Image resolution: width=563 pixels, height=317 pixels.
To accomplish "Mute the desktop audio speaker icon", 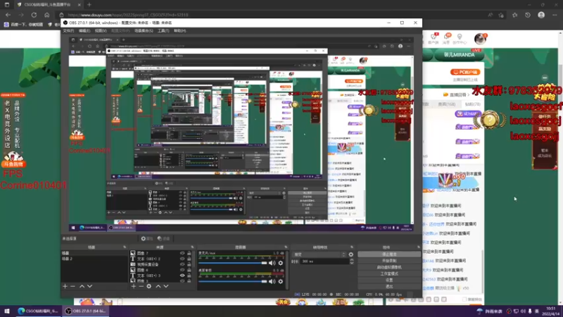I will pyautogui.click(x=272, y=281).
